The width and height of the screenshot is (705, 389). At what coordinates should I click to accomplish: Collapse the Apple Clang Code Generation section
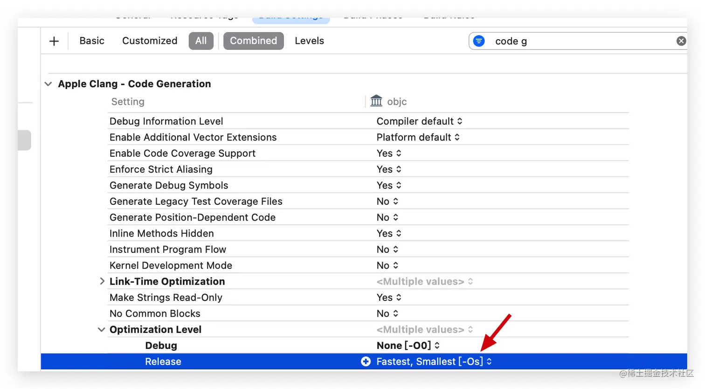(x=48, y=84)
